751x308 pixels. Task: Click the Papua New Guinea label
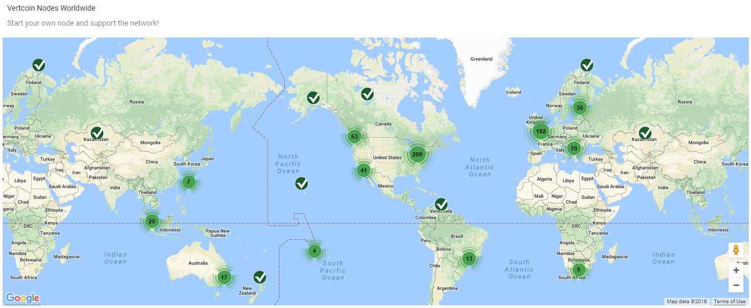coord(218,234)
